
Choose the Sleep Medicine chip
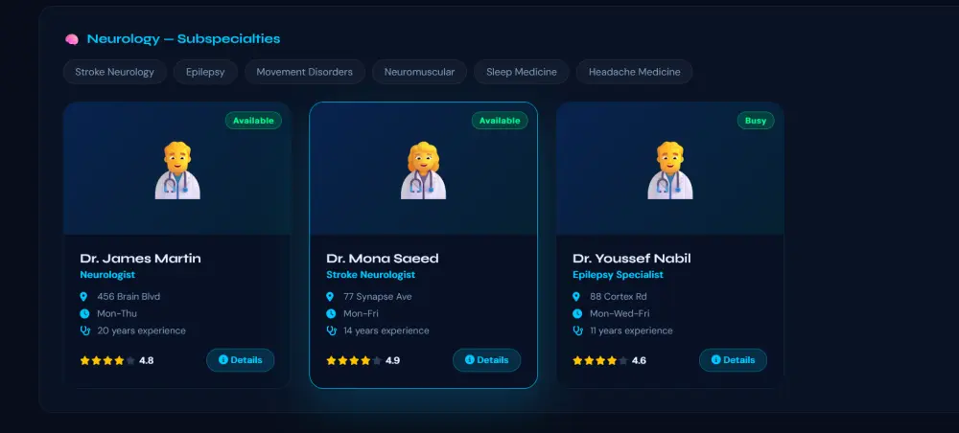tap(522, 72)
